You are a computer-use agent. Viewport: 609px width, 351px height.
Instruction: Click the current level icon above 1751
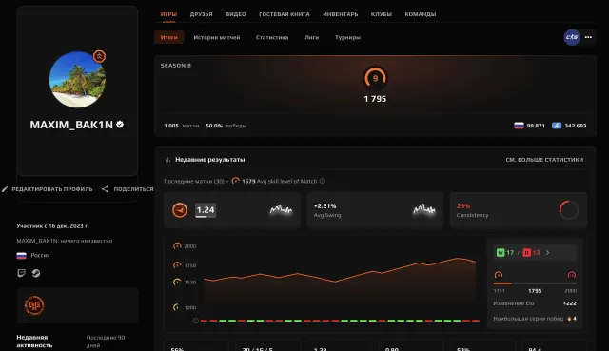[x=499, y=275]
